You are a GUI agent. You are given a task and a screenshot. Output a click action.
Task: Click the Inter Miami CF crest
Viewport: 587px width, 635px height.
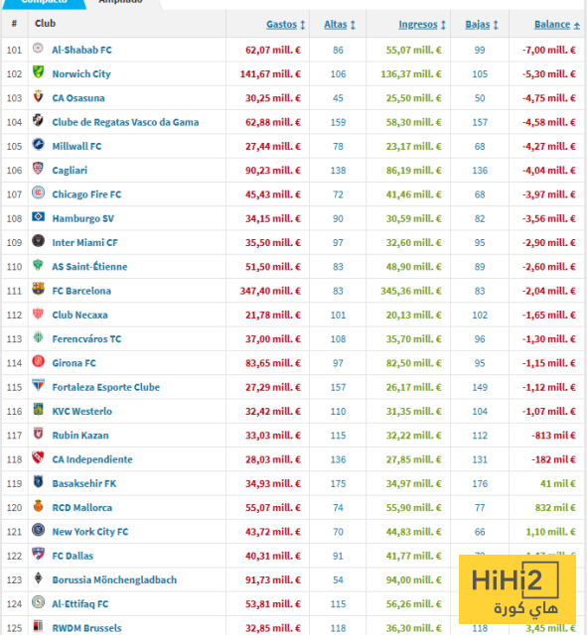(38, 241)
